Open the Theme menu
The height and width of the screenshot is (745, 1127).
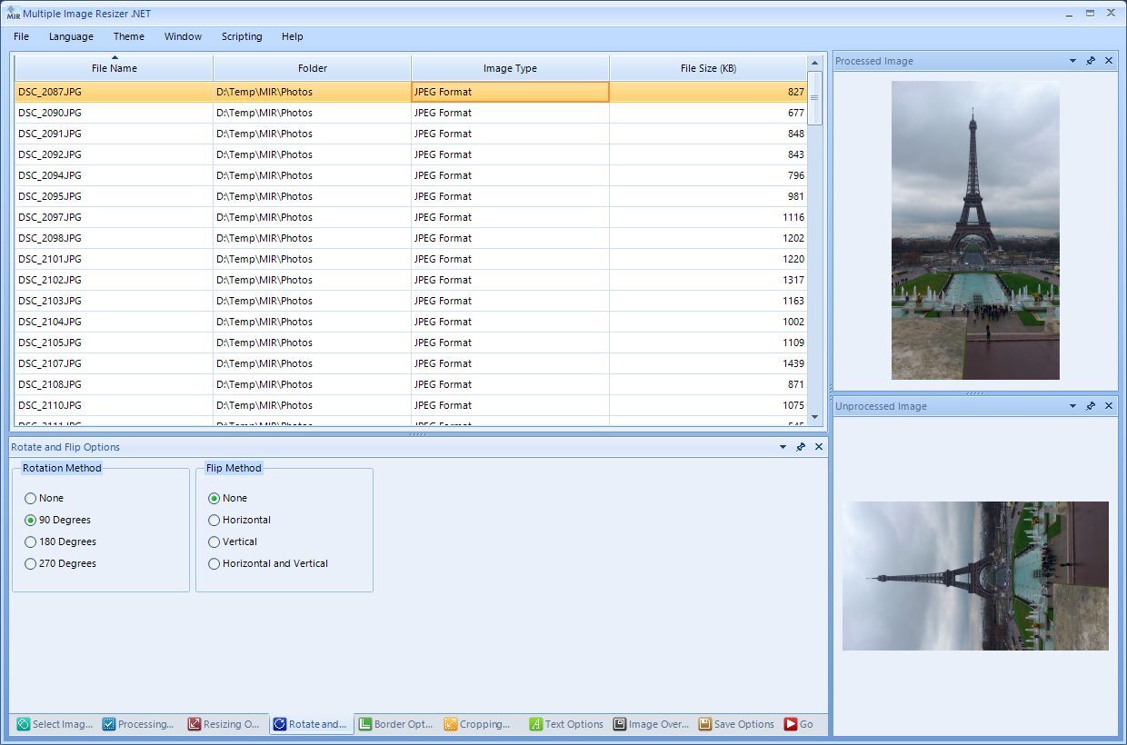pos(128,36)
